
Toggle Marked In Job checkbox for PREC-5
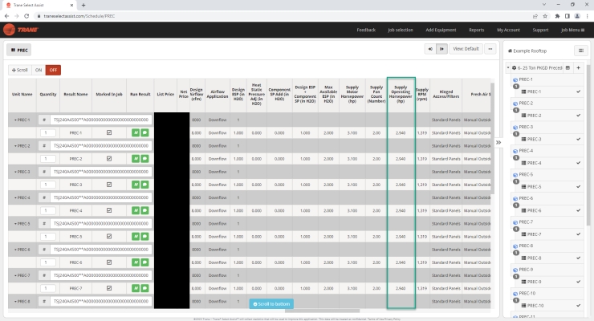[x=109, y=237]
